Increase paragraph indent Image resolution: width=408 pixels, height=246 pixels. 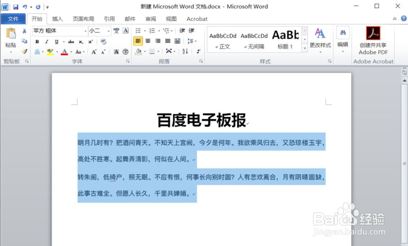(191, 31)
